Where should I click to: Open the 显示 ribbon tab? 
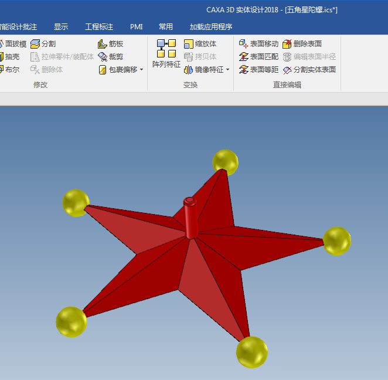pyautogui.click(x=61, y=27)
